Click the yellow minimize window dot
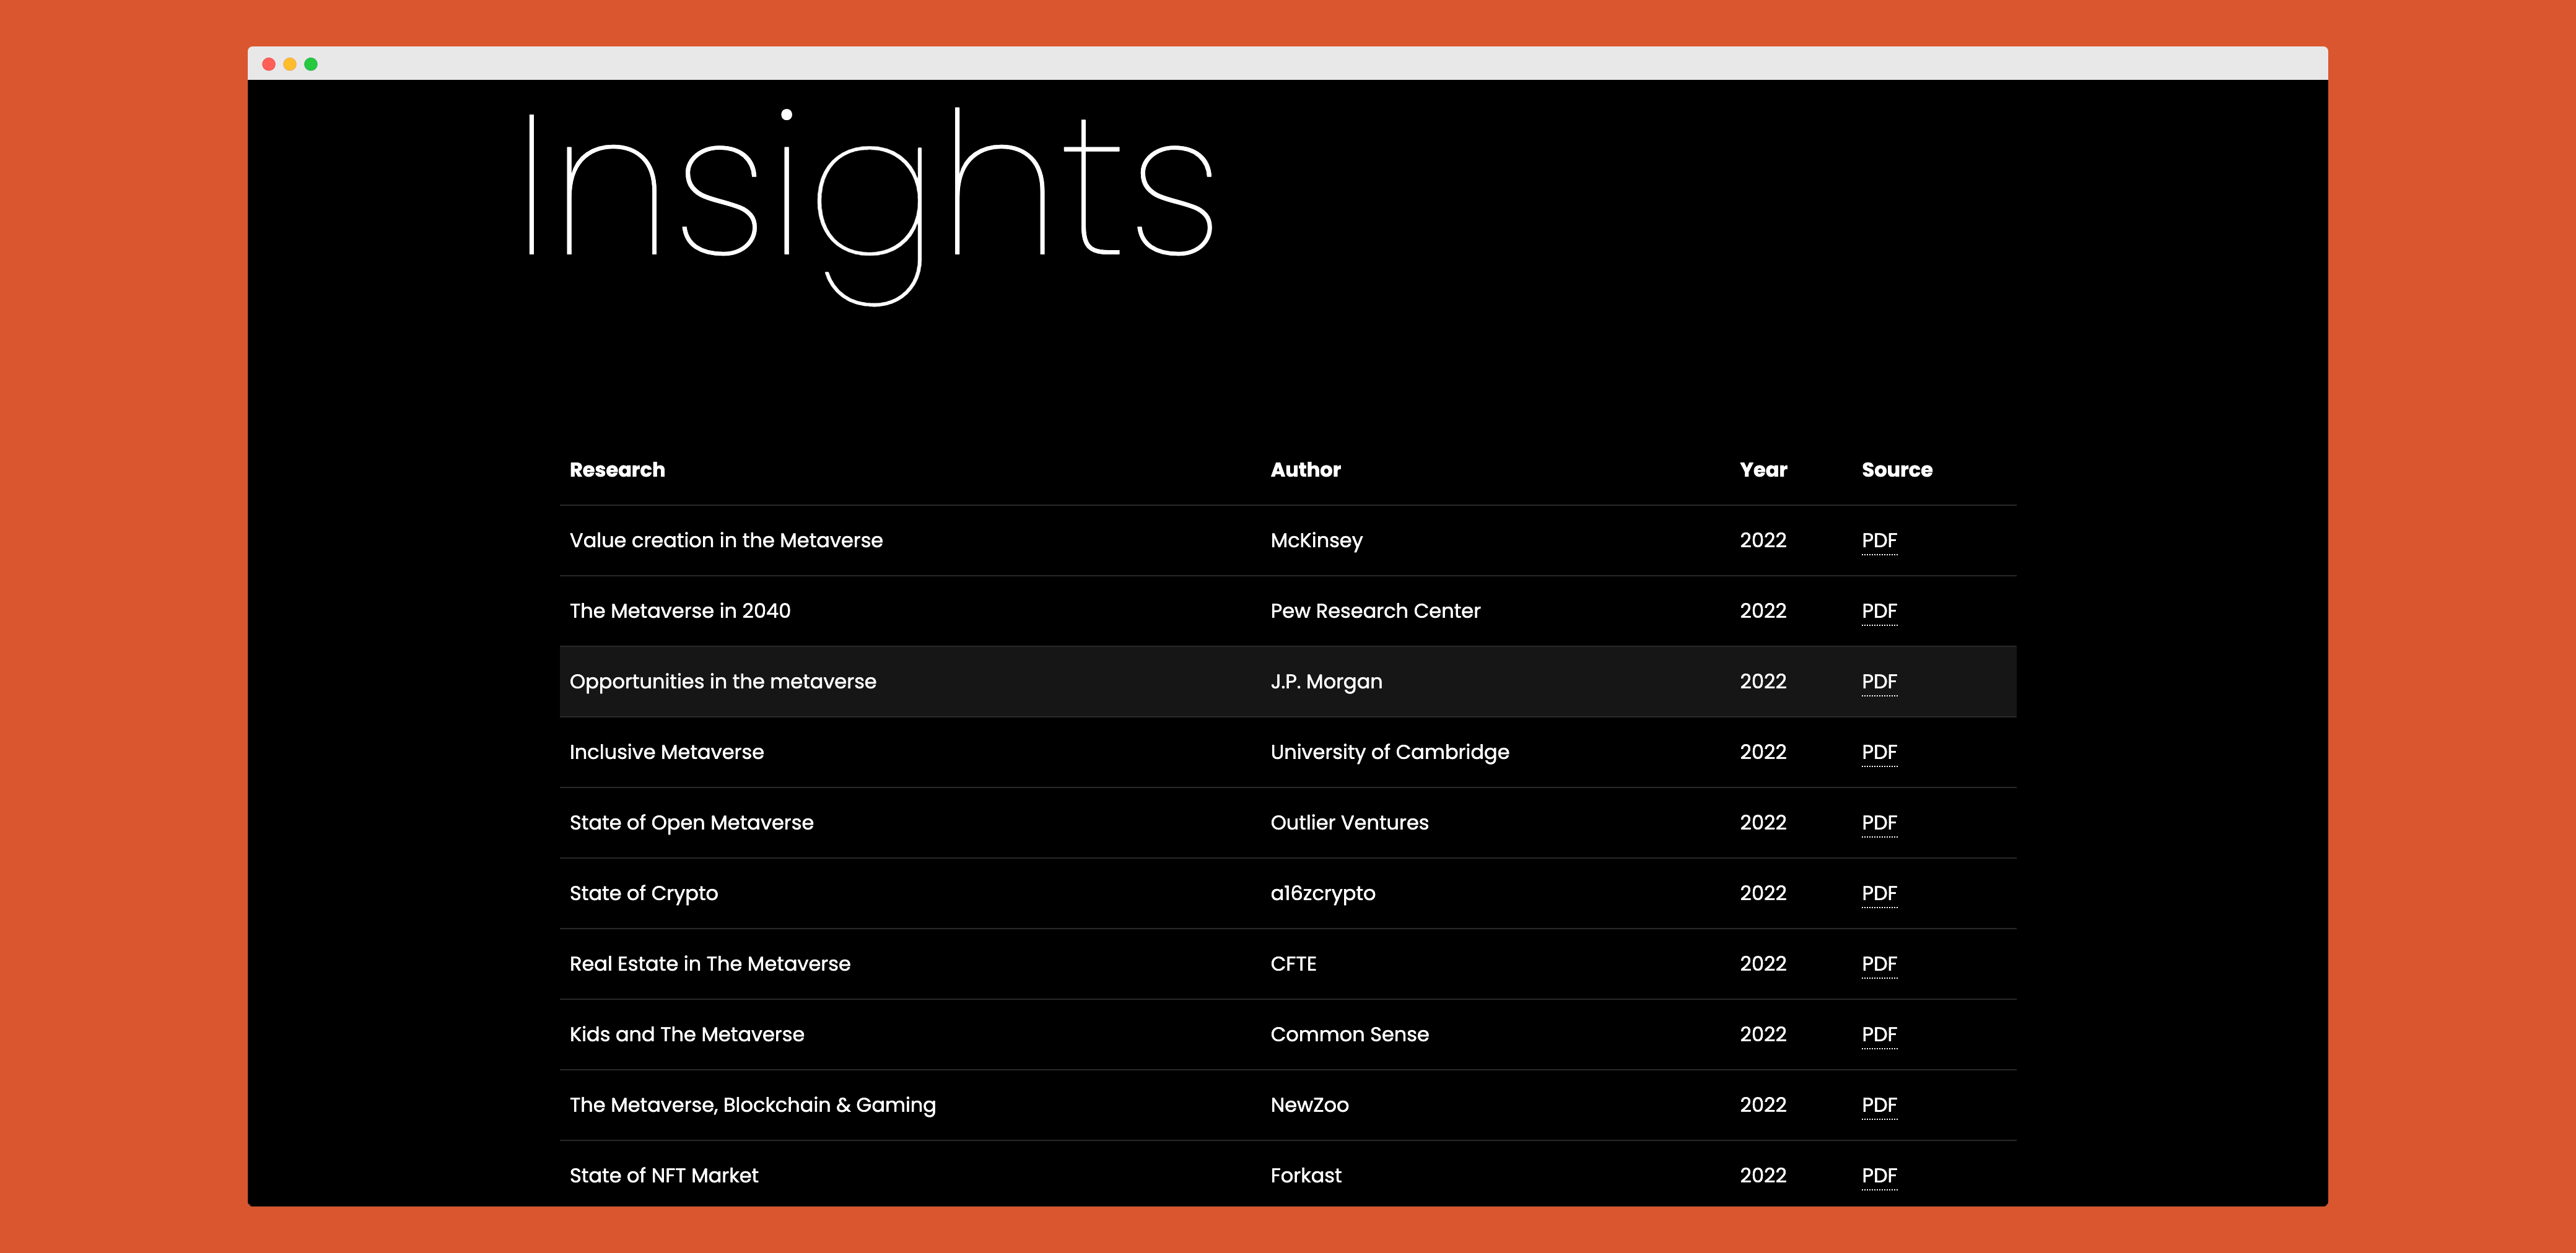This screenshot has height=1253, width=2576. click(x=289, y=64)
